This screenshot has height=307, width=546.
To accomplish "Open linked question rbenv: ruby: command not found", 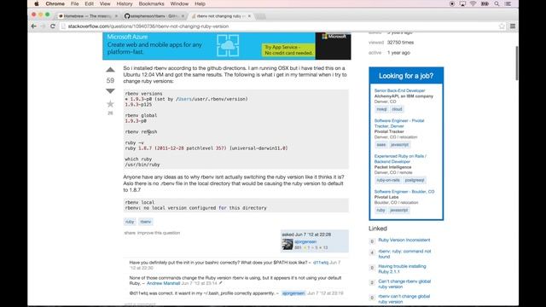I will coord(404,254).
